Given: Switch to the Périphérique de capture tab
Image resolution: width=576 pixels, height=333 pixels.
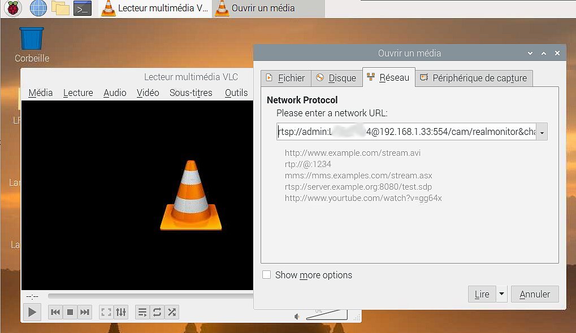Looking at the screenshot, I should (x=474, y=78).
